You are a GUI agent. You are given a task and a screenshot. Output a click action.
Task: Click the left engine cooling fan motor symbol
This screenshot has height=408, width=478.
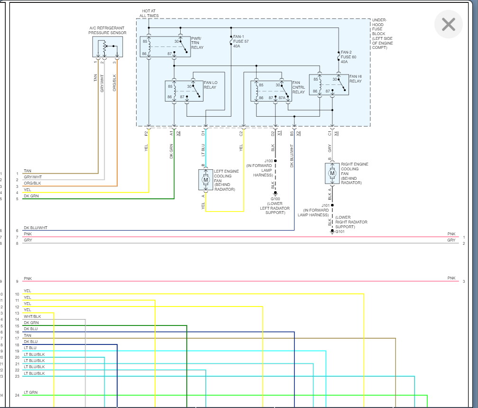206,180
